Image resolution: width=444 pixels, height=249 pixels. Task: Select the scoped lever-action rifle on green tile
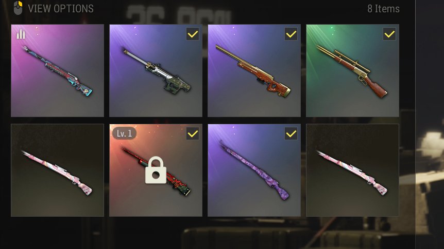pyautogui.click(x=352, y=70)
